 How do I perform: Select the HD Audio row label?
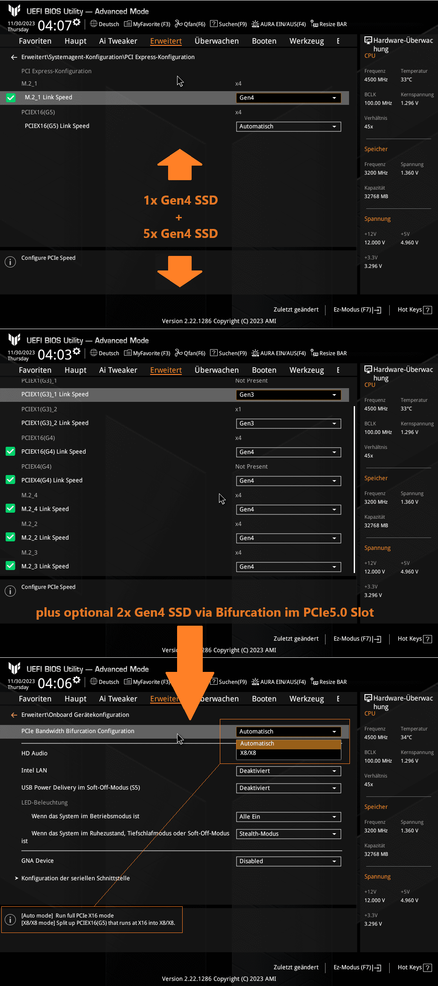34,754
